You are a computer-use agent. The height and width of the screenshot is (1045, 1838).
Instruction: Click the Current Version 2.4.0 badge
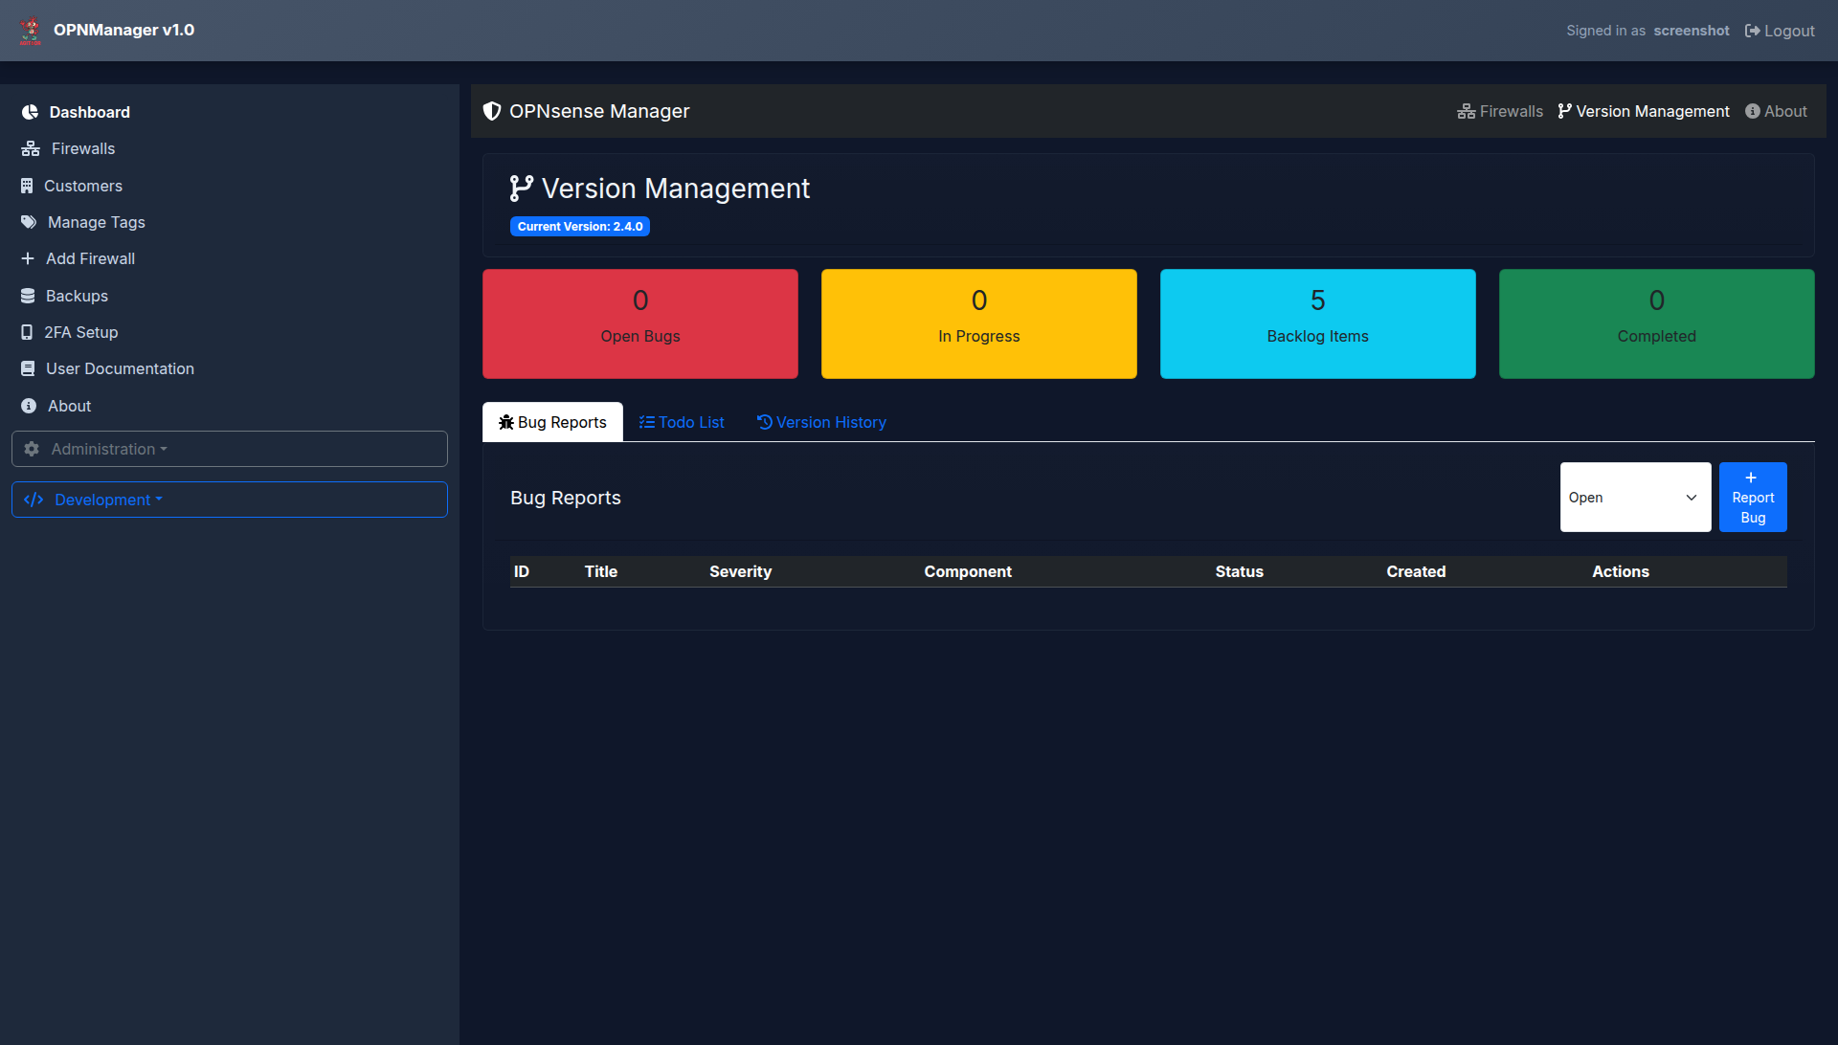tap(580, 227)
